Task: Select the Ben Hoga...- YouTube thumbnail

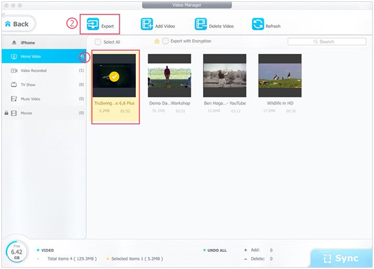Action: tap(224, 76)
